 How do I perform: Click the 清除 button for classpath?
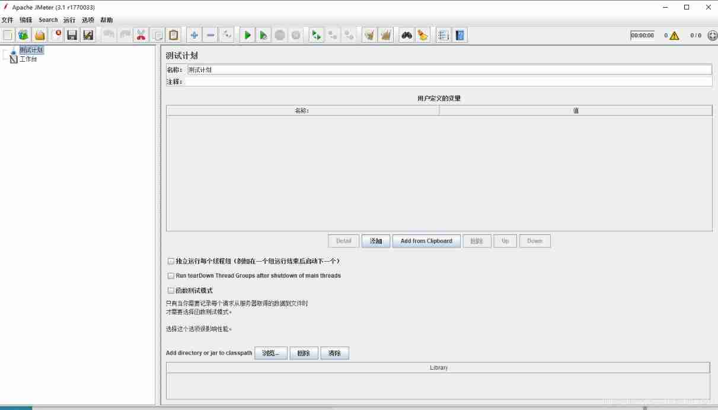(x=334, y=353)
